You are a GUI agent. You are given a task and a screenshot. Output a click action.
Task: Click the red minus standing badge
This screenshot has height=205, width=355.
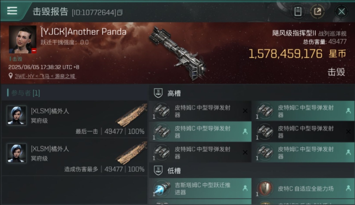34,51
